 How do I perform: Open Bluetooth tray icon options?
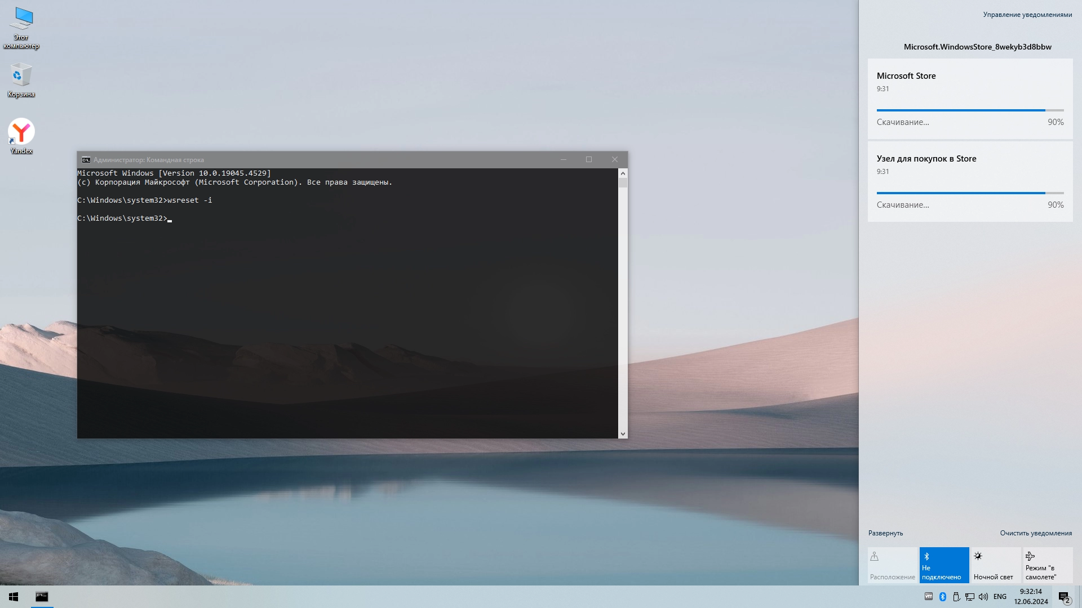click(x=943, y=597)
